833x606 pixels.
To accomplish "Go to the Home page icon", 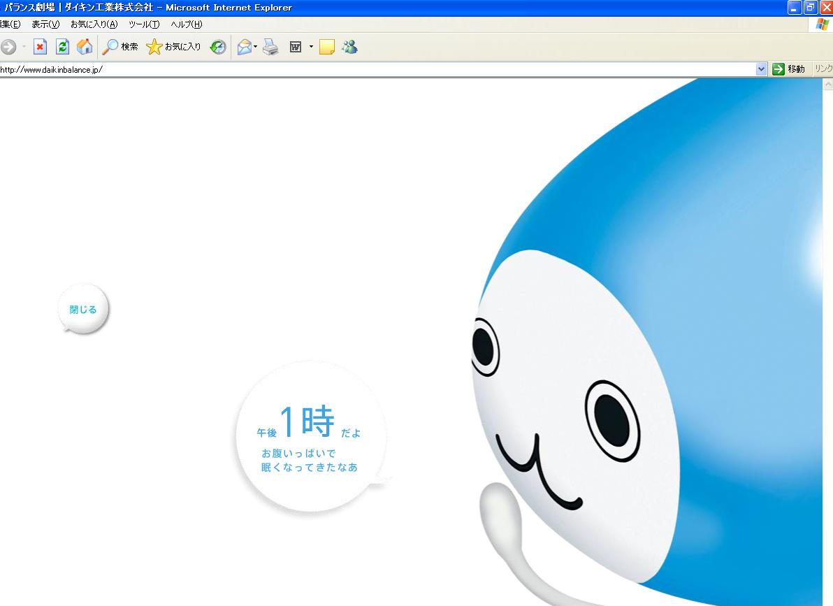I will click(85, 47).
